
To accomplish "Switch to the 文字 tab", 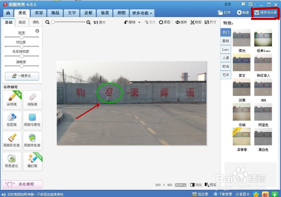I will coord(72,13).
